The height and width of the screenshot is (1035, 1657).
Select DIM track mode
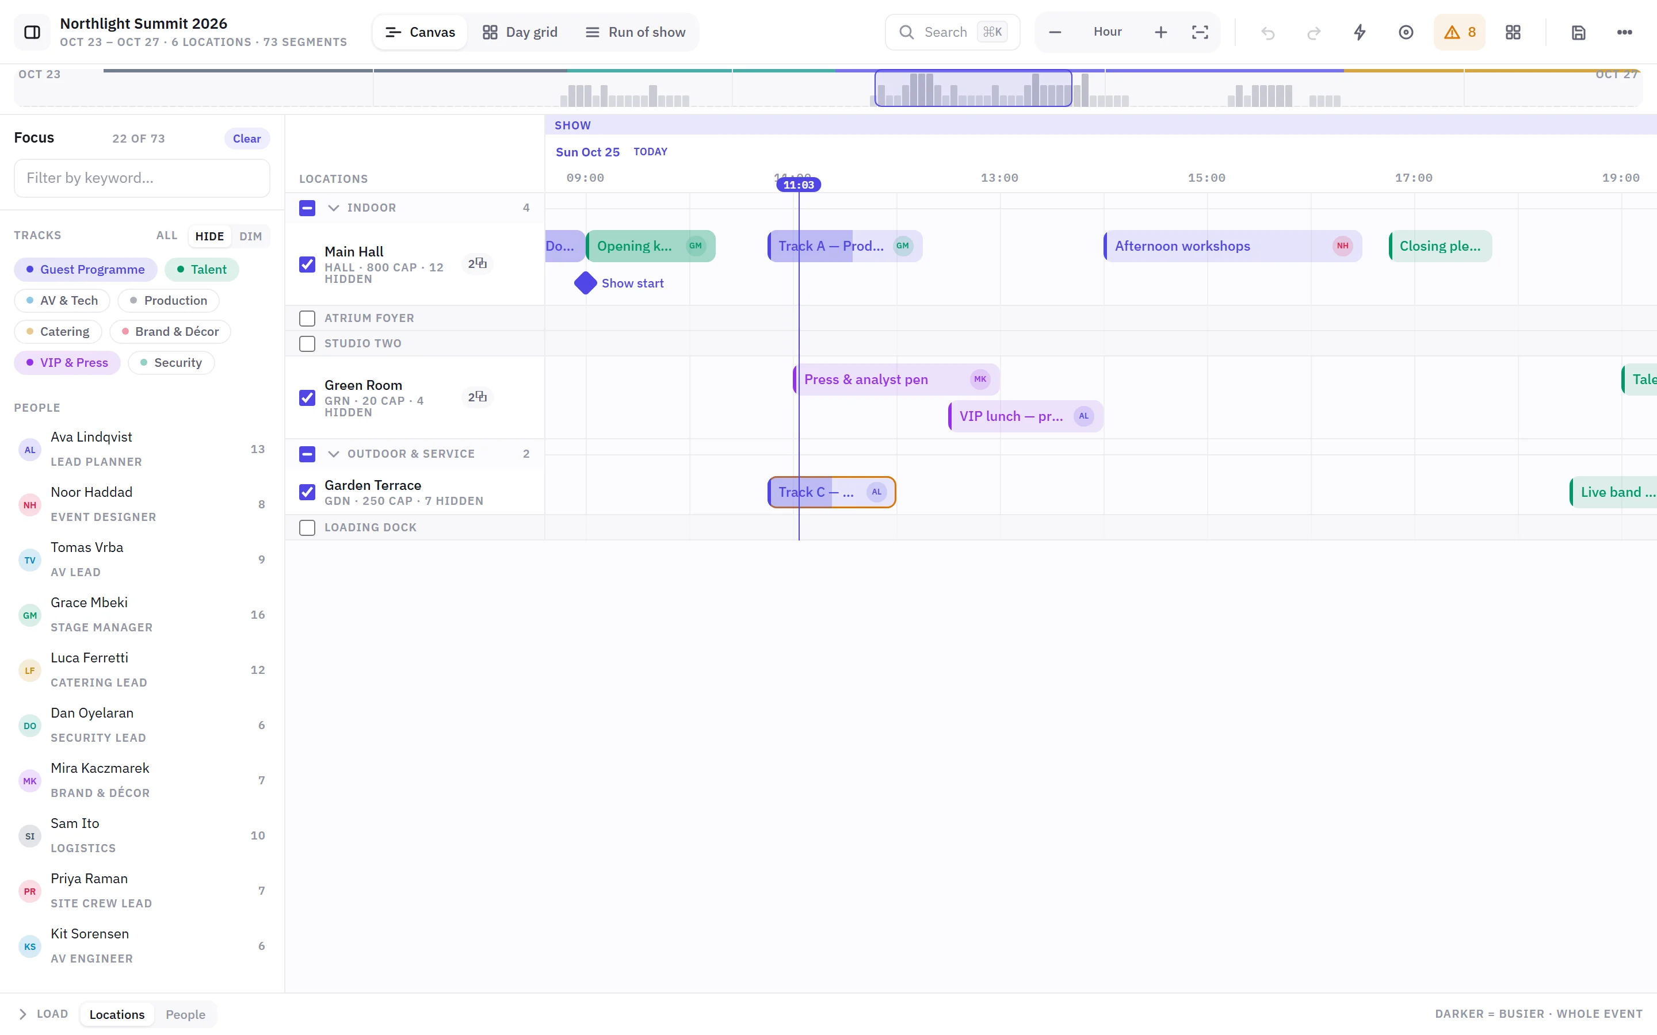coord(251,236)
